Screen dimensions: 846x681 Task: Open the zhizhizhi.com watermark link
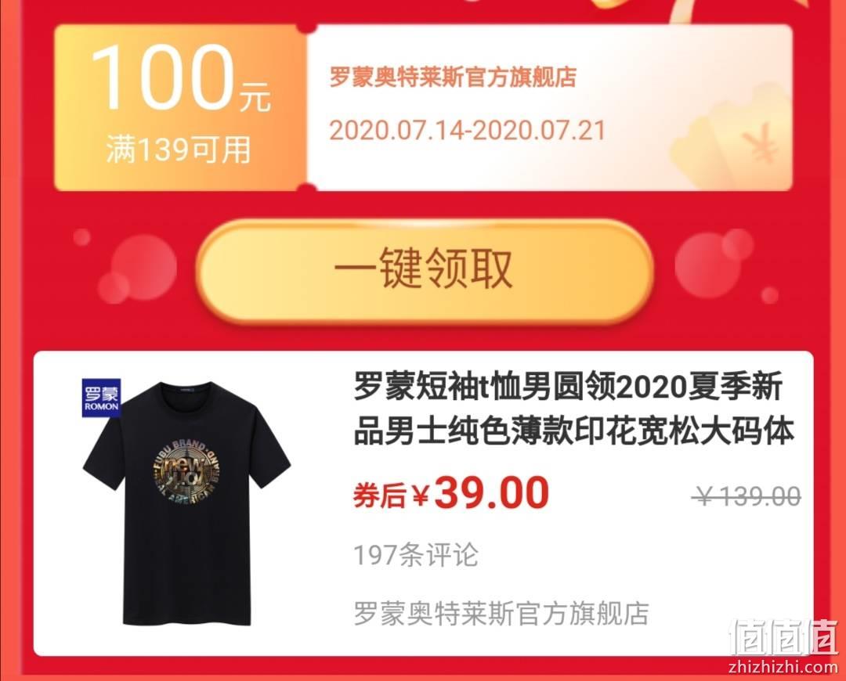(x=783, y=667)
